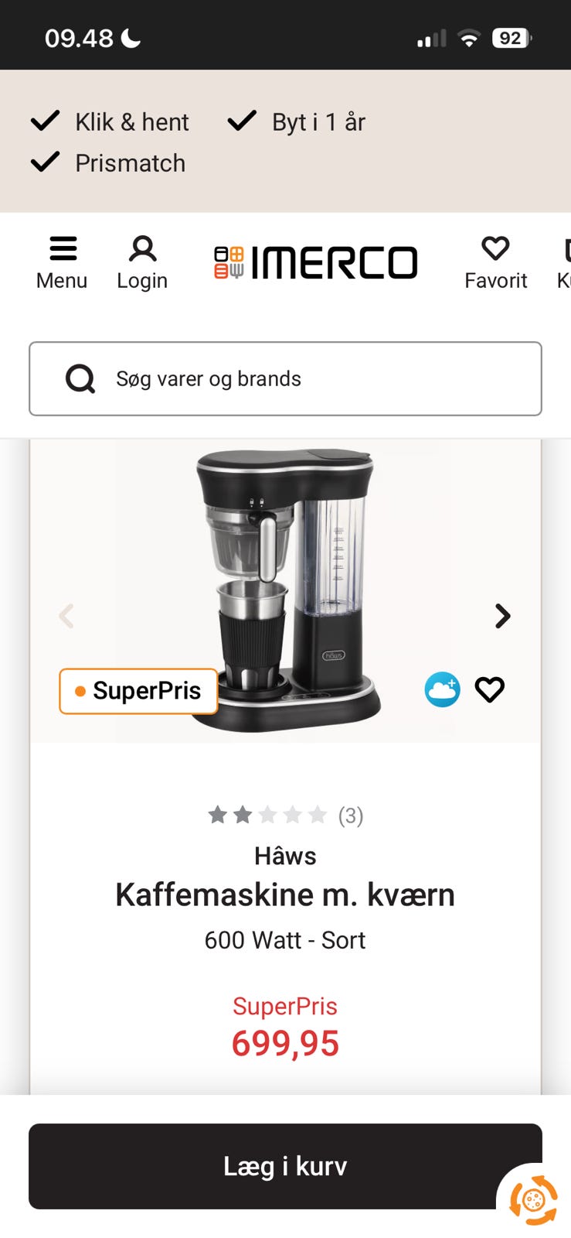Screen dimensions: 571x1238
Task: Open the star rating reviews
Action: [x=285, y=815]
